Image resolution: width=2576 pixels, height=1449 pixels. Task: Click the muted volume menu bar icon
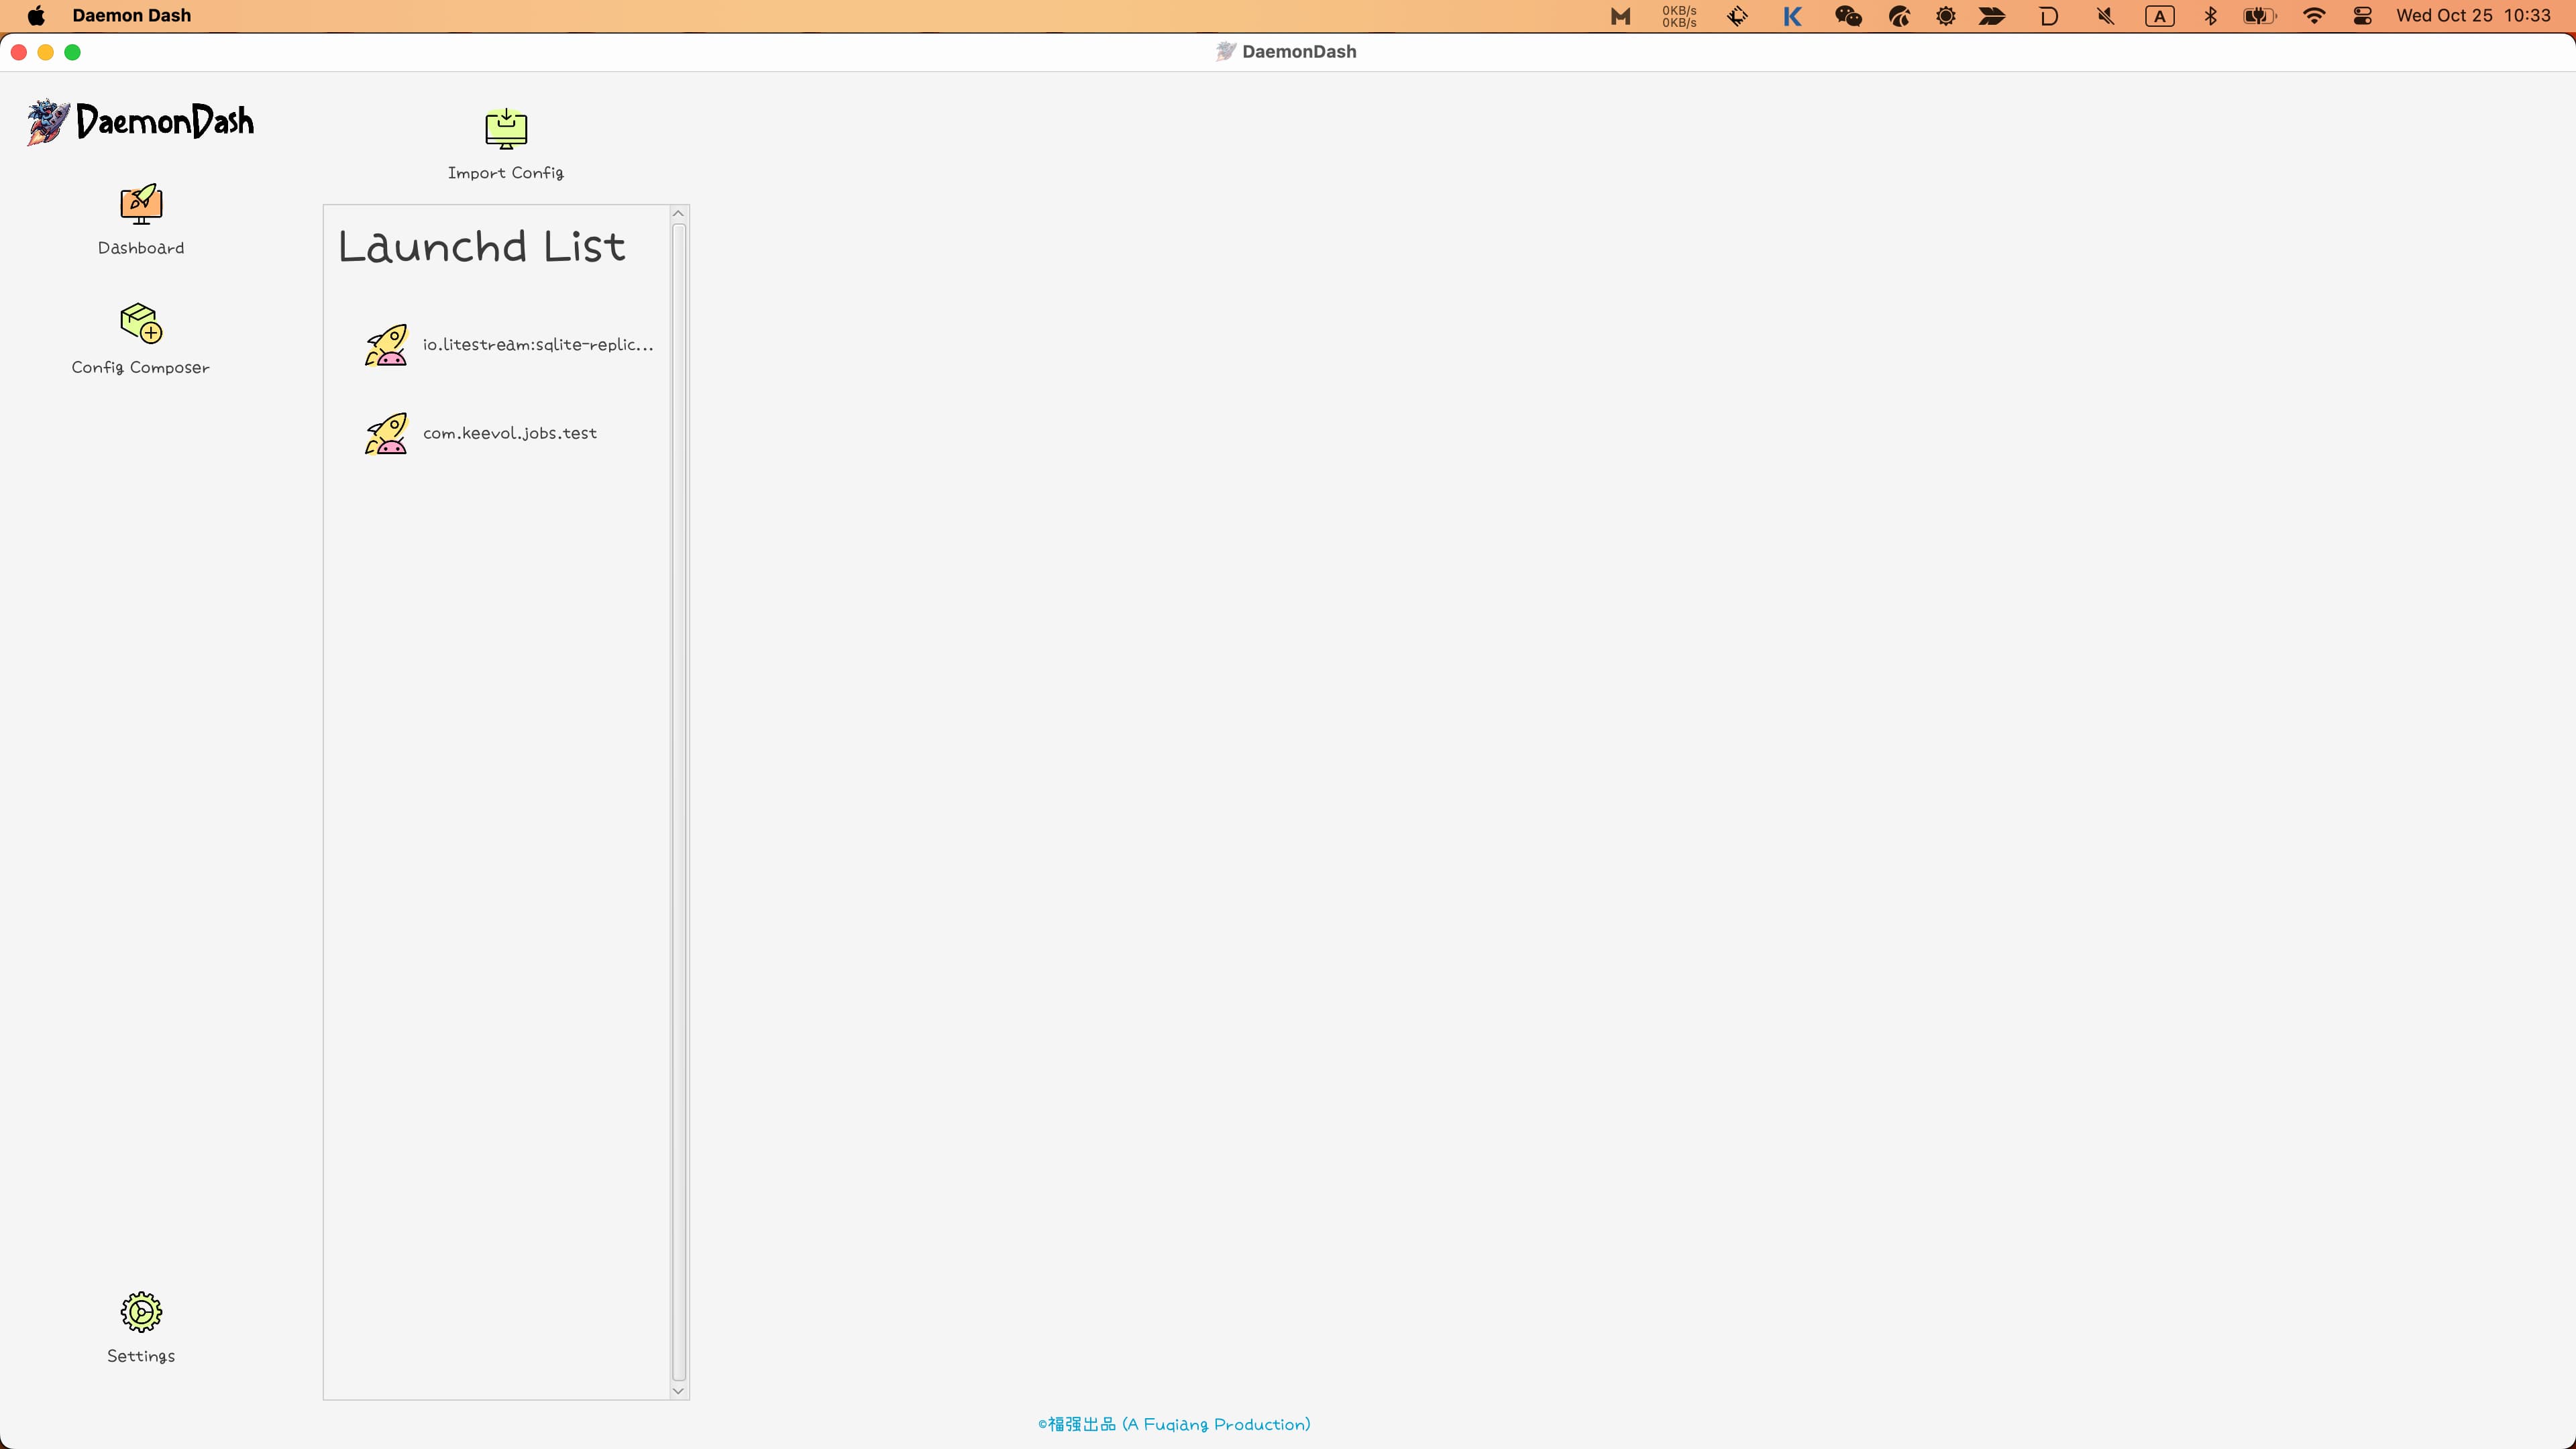(2105, 16)
